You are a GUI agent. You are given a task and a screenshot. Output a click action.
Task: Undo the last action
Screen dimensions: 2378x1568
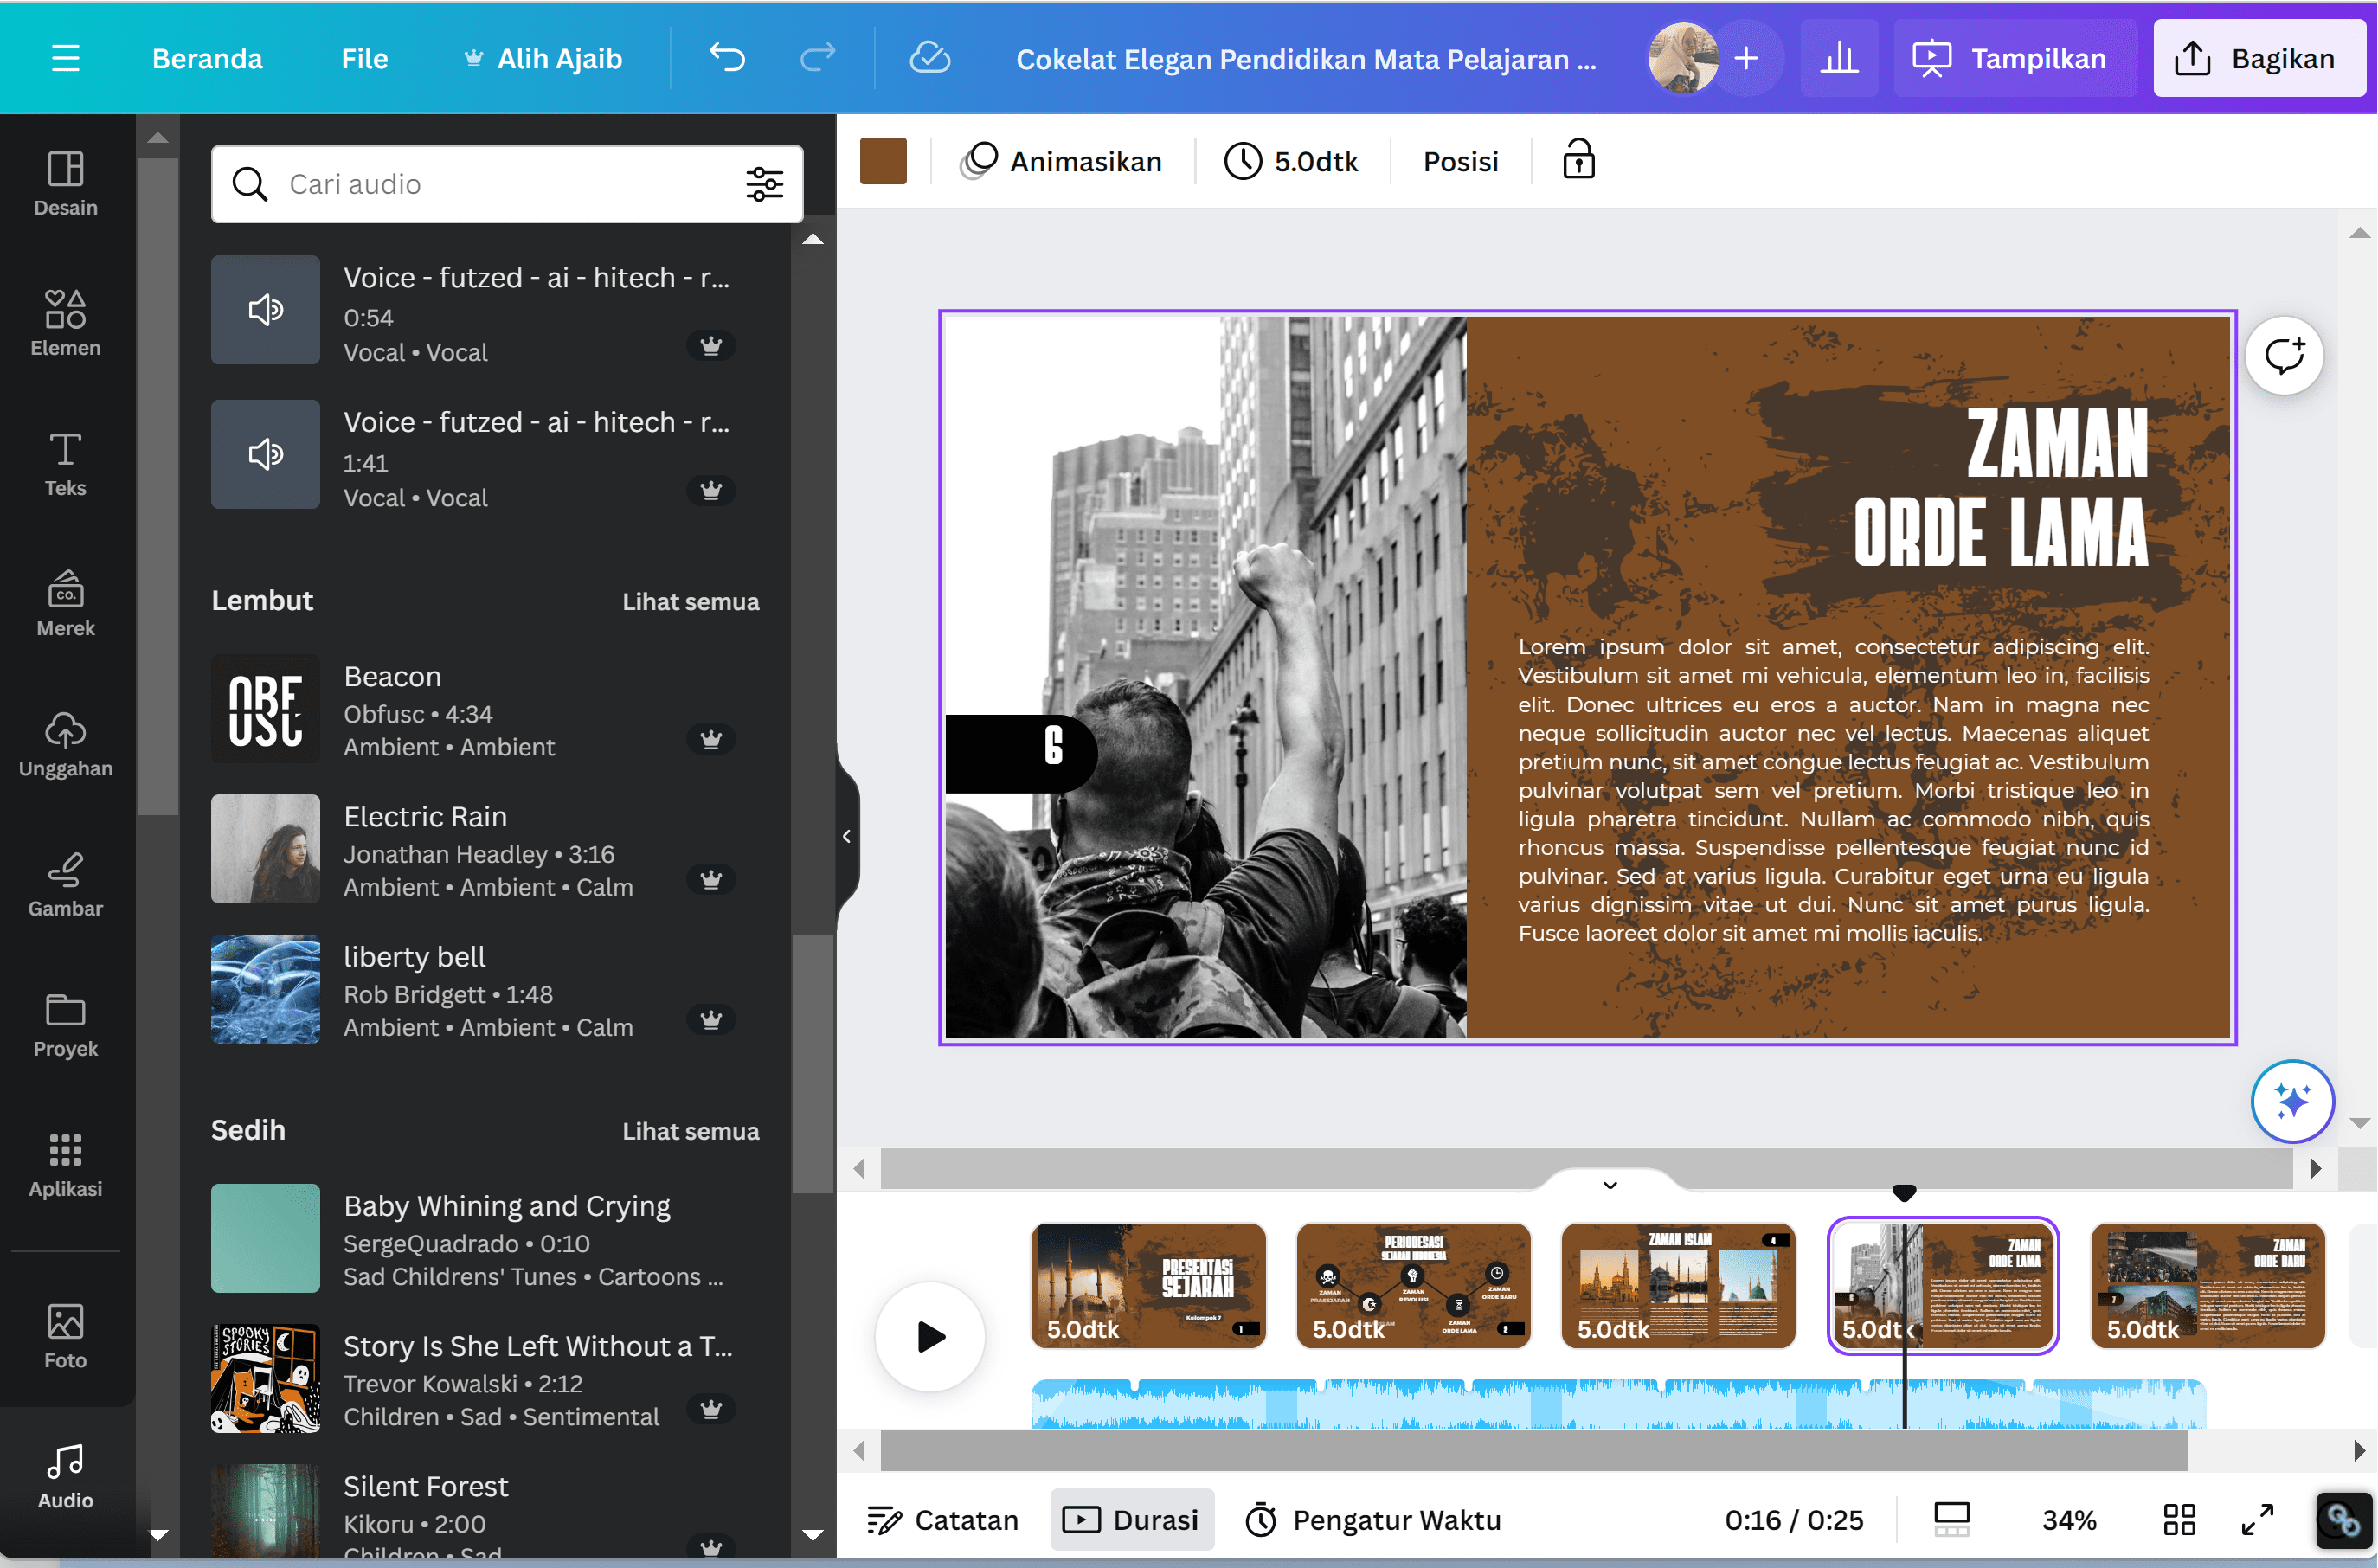(x=727, y=57)
